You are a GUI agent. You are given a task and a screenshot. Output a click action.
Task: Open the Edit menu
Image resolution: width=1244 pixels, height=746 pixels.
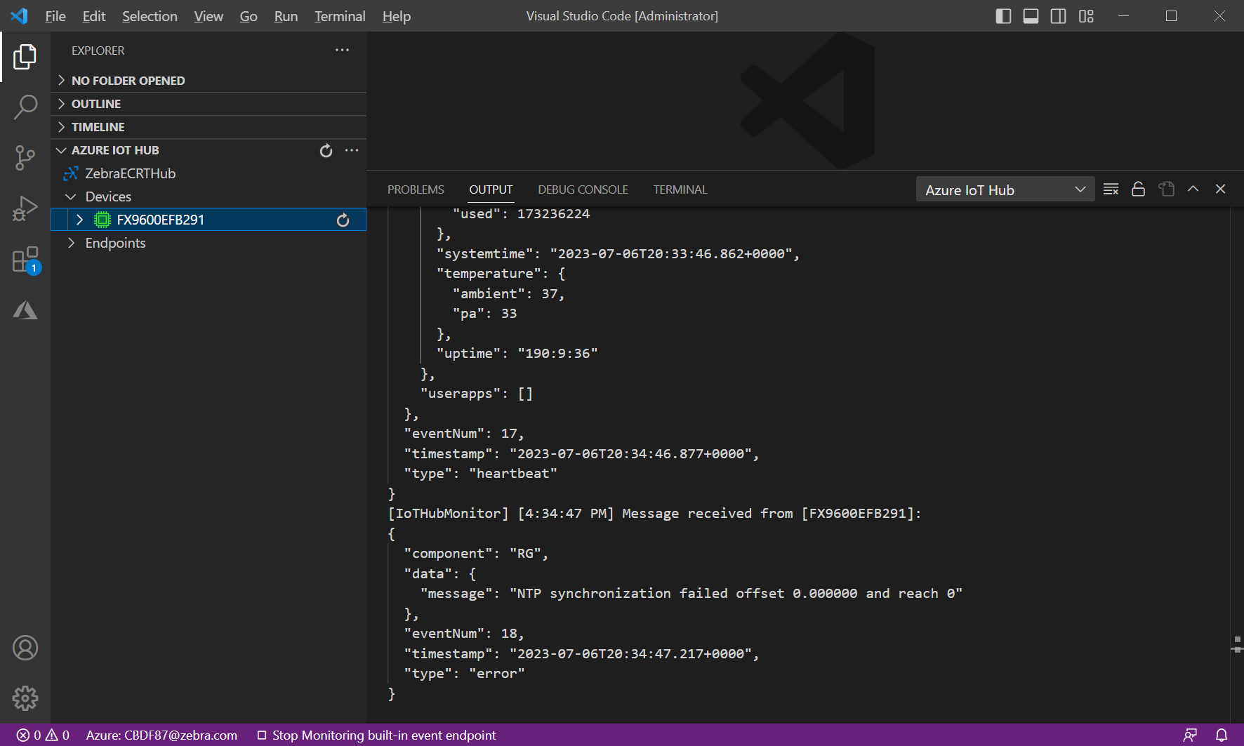click(x=94, y=16)
